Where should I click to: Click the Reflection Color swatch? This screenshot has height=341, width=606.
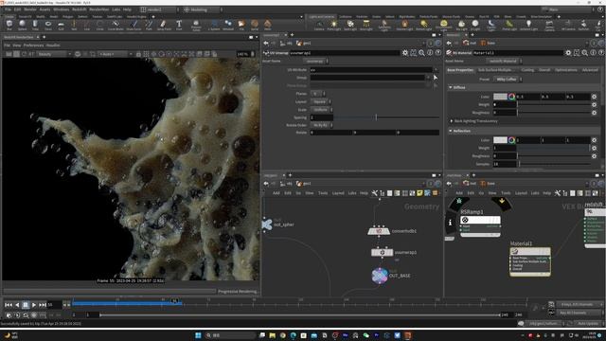pos(500,140)
